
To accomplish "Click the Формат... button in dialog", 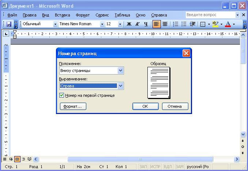I will click(x=73, y=106).
